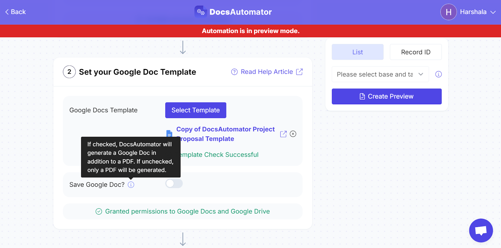Open the template in new tab icon
Image resolution: width=501 pixels, height=248 pixels.
(x=283, y=134)
